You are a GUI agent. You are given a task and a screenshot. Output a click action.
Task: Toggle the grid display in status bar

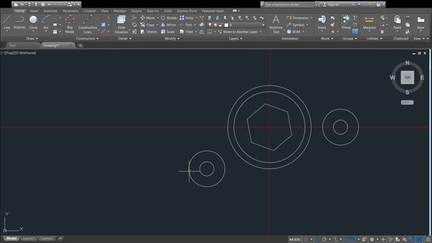[306, 240]
